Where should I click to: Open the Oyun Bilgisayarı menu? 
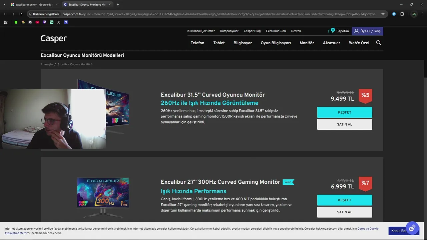276,43
